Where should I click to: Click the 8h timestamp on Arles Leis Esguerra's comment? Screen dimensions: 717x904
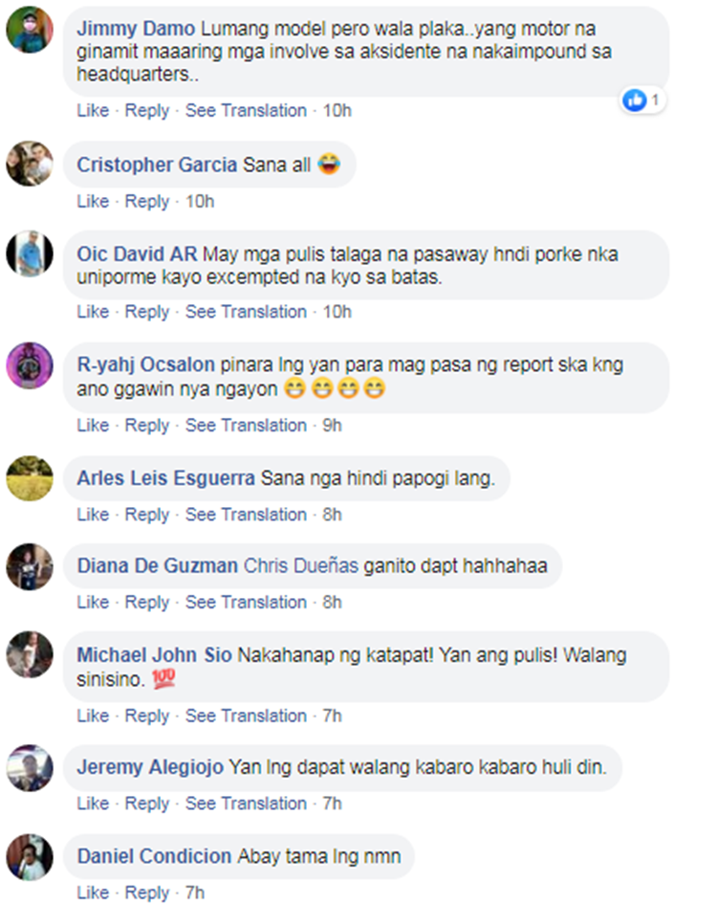pyautogui.click(x=332, y=515)
